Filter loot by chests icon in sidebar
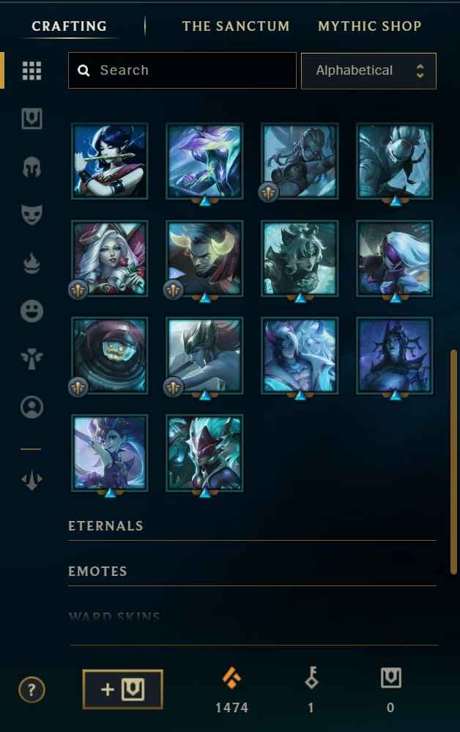Image resolution: width=460 pixels, height=732 pixels. click(x=31, y=119)
